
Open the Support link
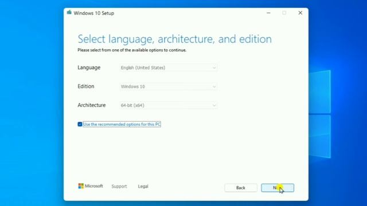point(119,187)
